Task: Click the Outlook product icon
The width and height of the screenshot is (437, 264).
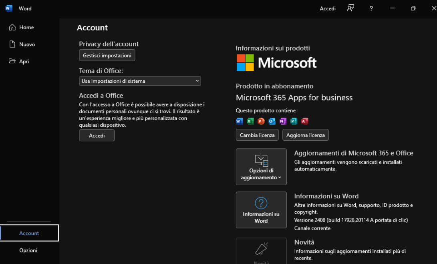Action: click(272, 121)
